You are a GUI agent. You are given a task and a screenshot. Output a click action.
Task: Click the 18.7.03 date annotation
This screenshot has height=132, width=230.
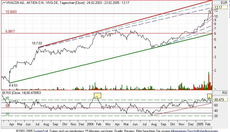tap(37, 43)
